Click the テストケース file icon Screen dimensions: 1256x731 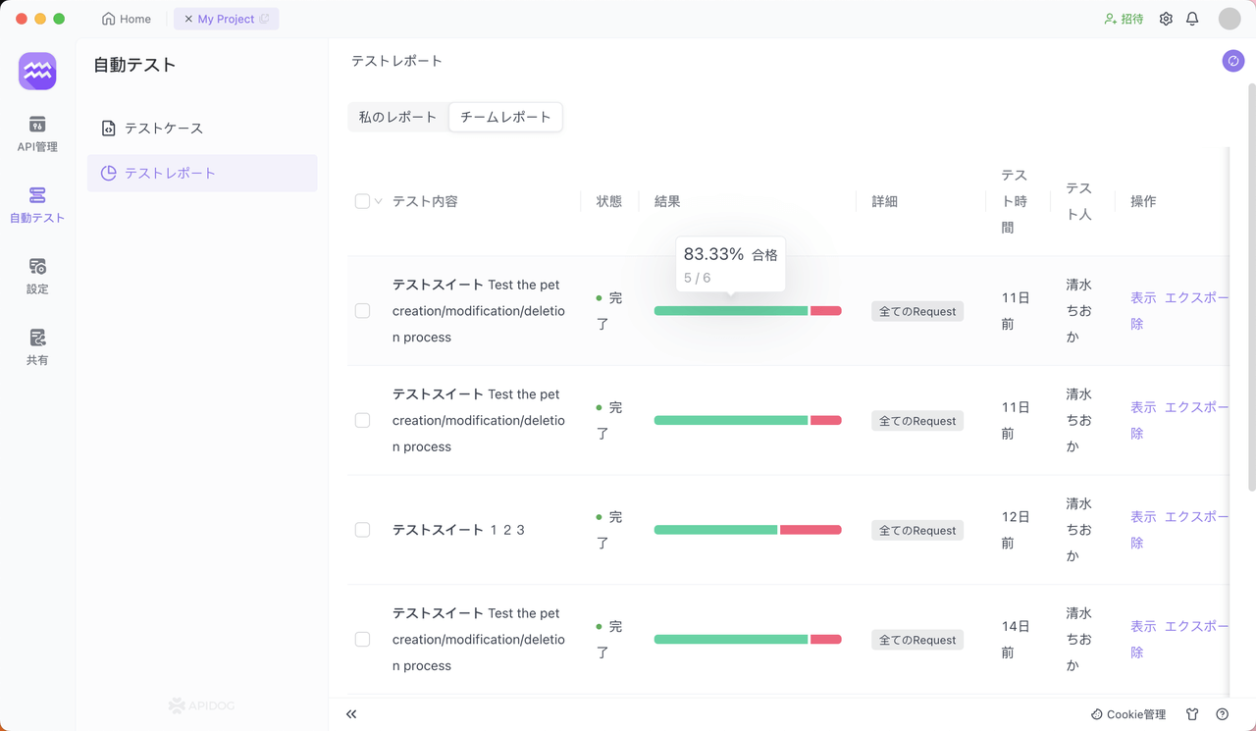coord(108,129)
